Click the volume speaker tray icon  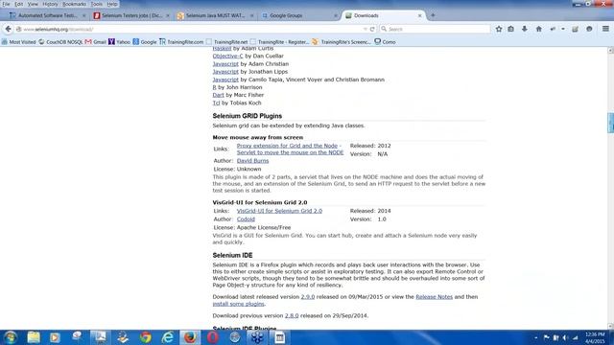[x=565, y=337]
